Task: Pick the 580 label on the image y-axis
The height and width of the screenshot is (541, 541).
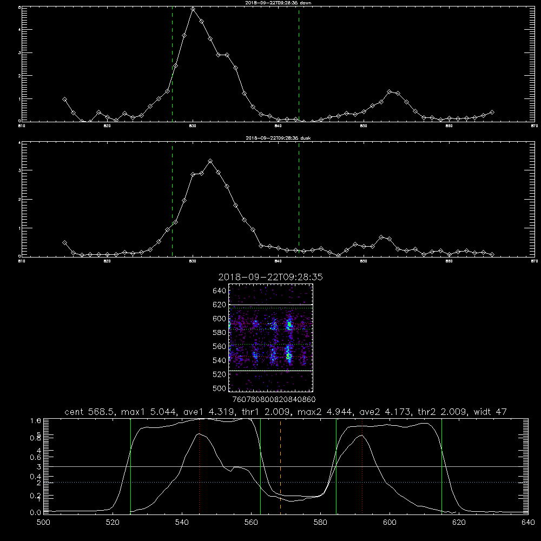Action: pos(219,333)
